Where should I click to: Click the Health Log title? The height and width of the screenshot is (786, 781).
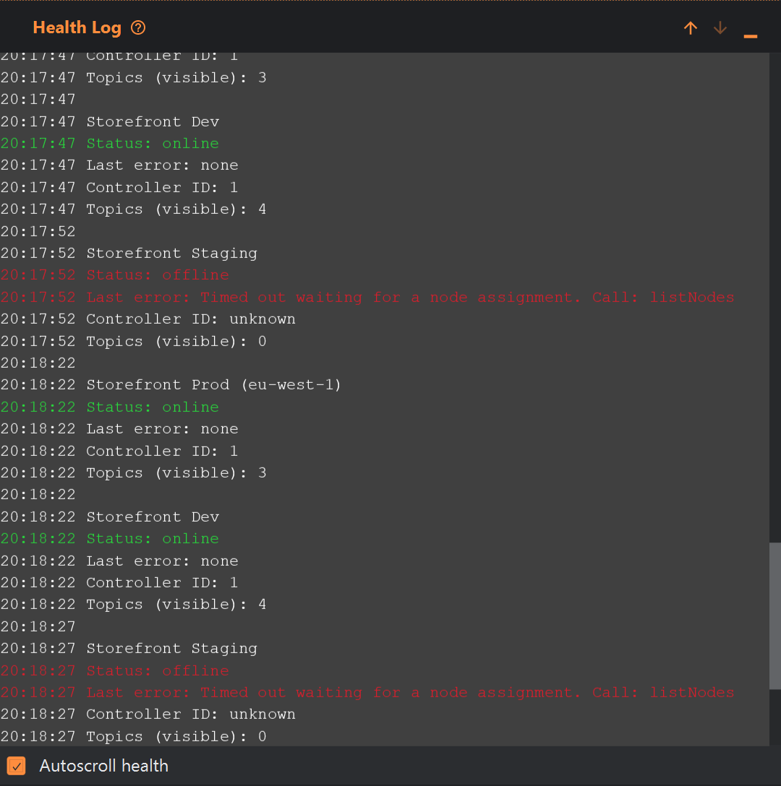pyautogui.click(x=77, y=27)
